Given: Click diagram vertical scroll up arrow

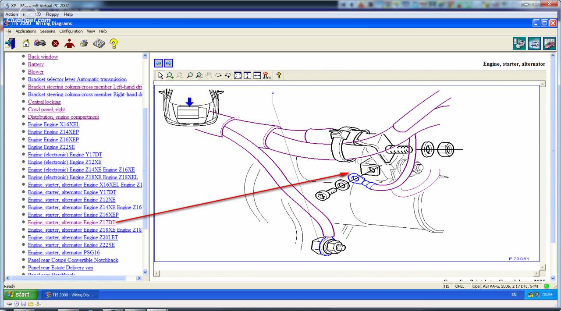Looking at the screenshot, I should pyautogui.click(x=543, y=84).
